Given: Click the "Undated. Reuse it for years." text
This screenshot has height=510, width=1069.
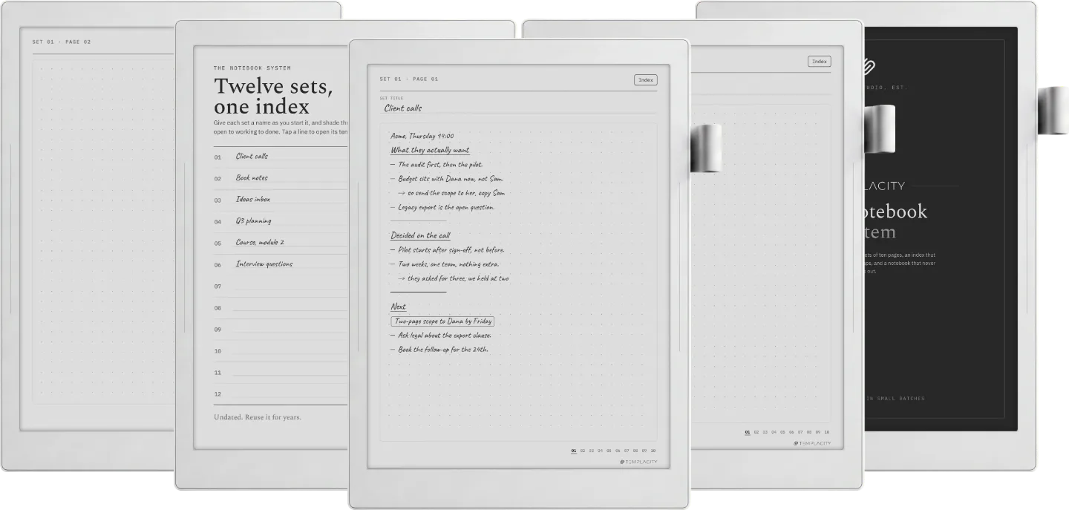Looking at the screenshot, I should point(258,417).
